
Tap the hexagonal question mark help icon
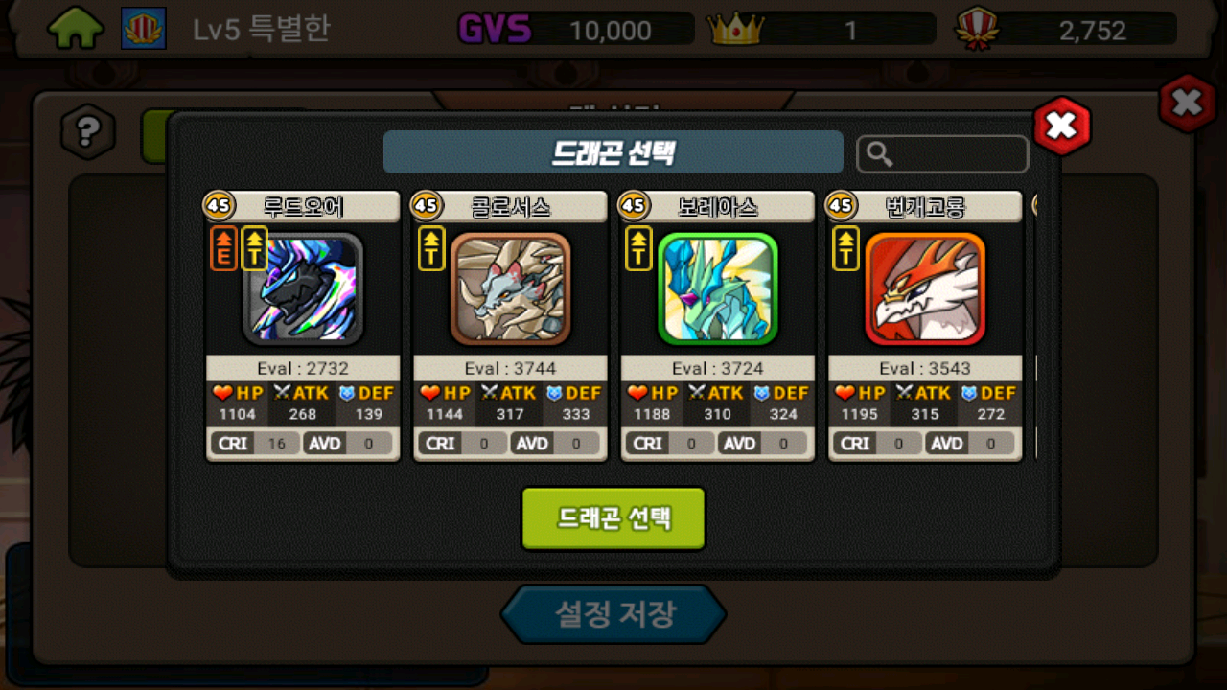tap(88, 131)
